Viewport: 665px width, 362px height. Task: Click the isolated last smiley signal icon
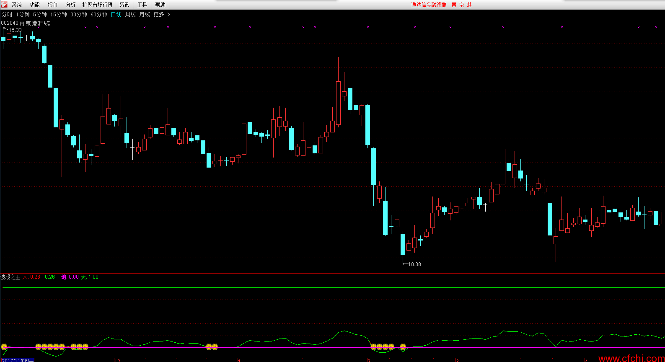(403, 346)
